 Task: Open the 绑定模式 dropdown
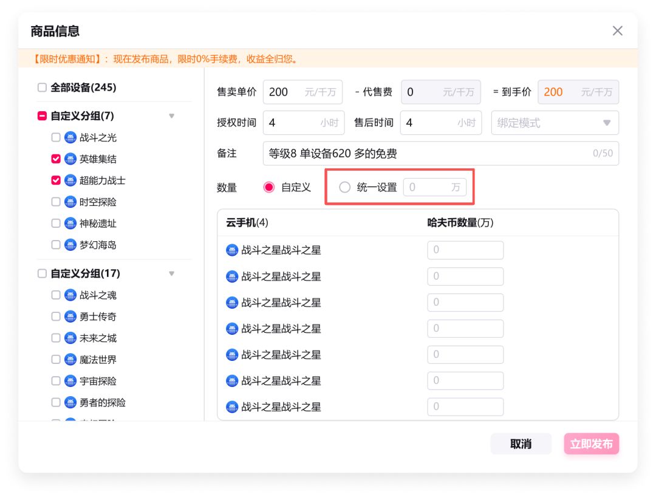pyautogui.click(x=555, y=123)
